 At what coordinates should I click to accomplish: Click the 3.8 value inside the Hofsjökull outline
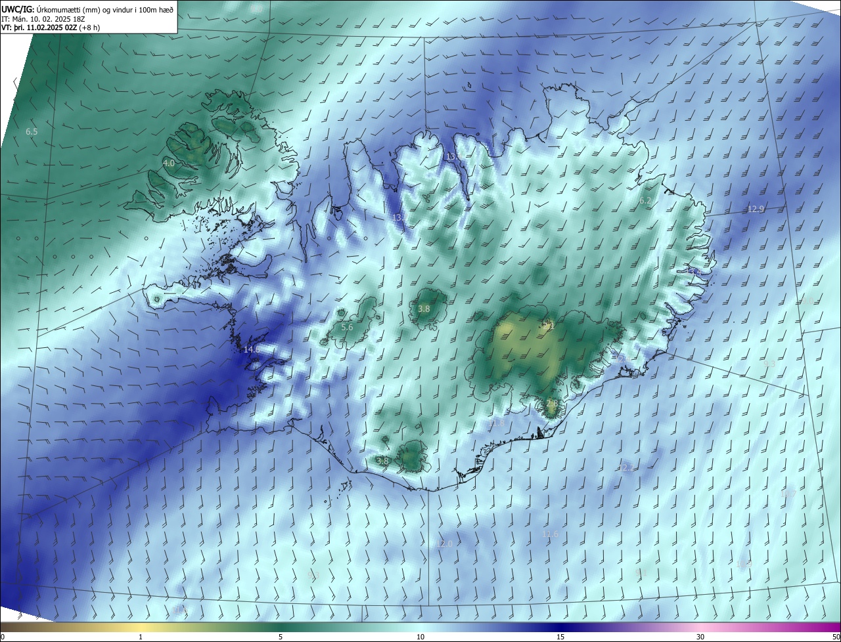click(x=424, y=309)
